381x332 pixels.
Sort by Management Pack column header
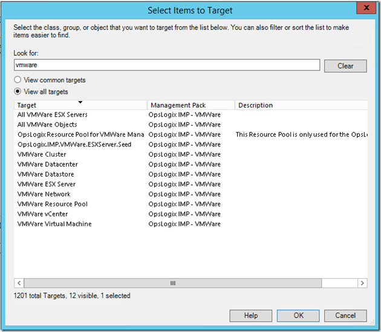coord(190,105)
